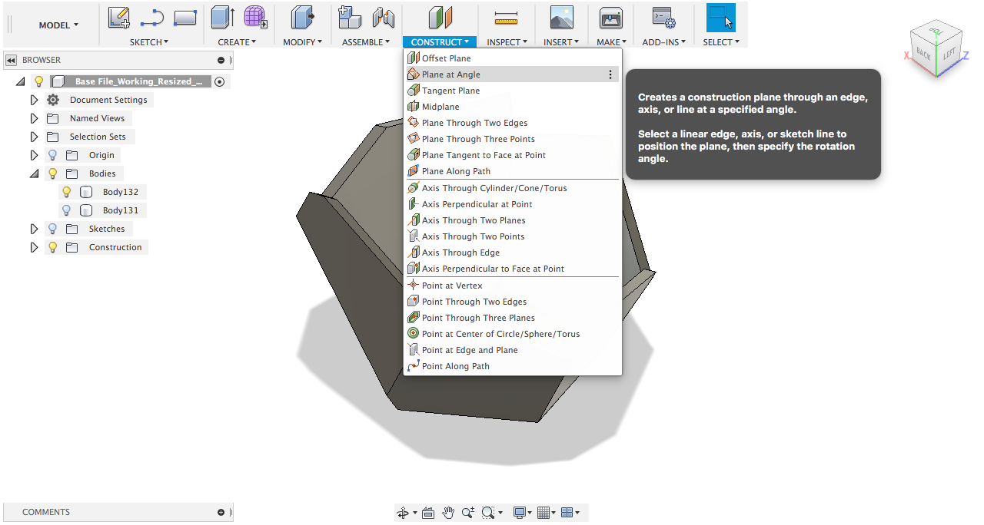Select Body132 in the browser
Image resolution: width=984 pixels, height=525 pixels.
click(x=120, y=192)
